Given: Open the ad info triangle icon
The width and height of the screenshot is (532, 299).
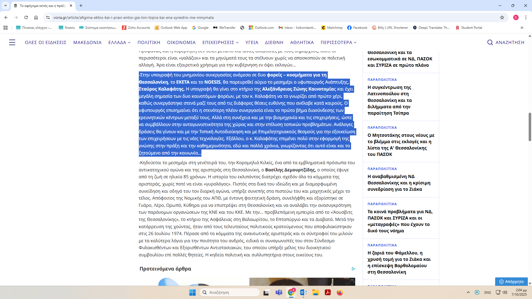Looking at the screenshot, I should (353, 269).
